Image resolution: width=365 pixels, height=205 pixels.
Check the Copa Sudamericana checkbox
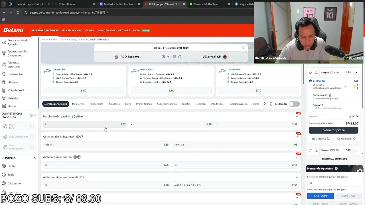point(32,147)
